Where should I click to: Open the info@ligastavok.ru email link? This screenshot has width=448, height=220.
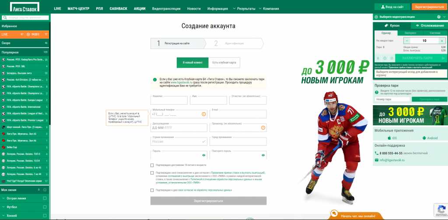click(x=392, y=160)
